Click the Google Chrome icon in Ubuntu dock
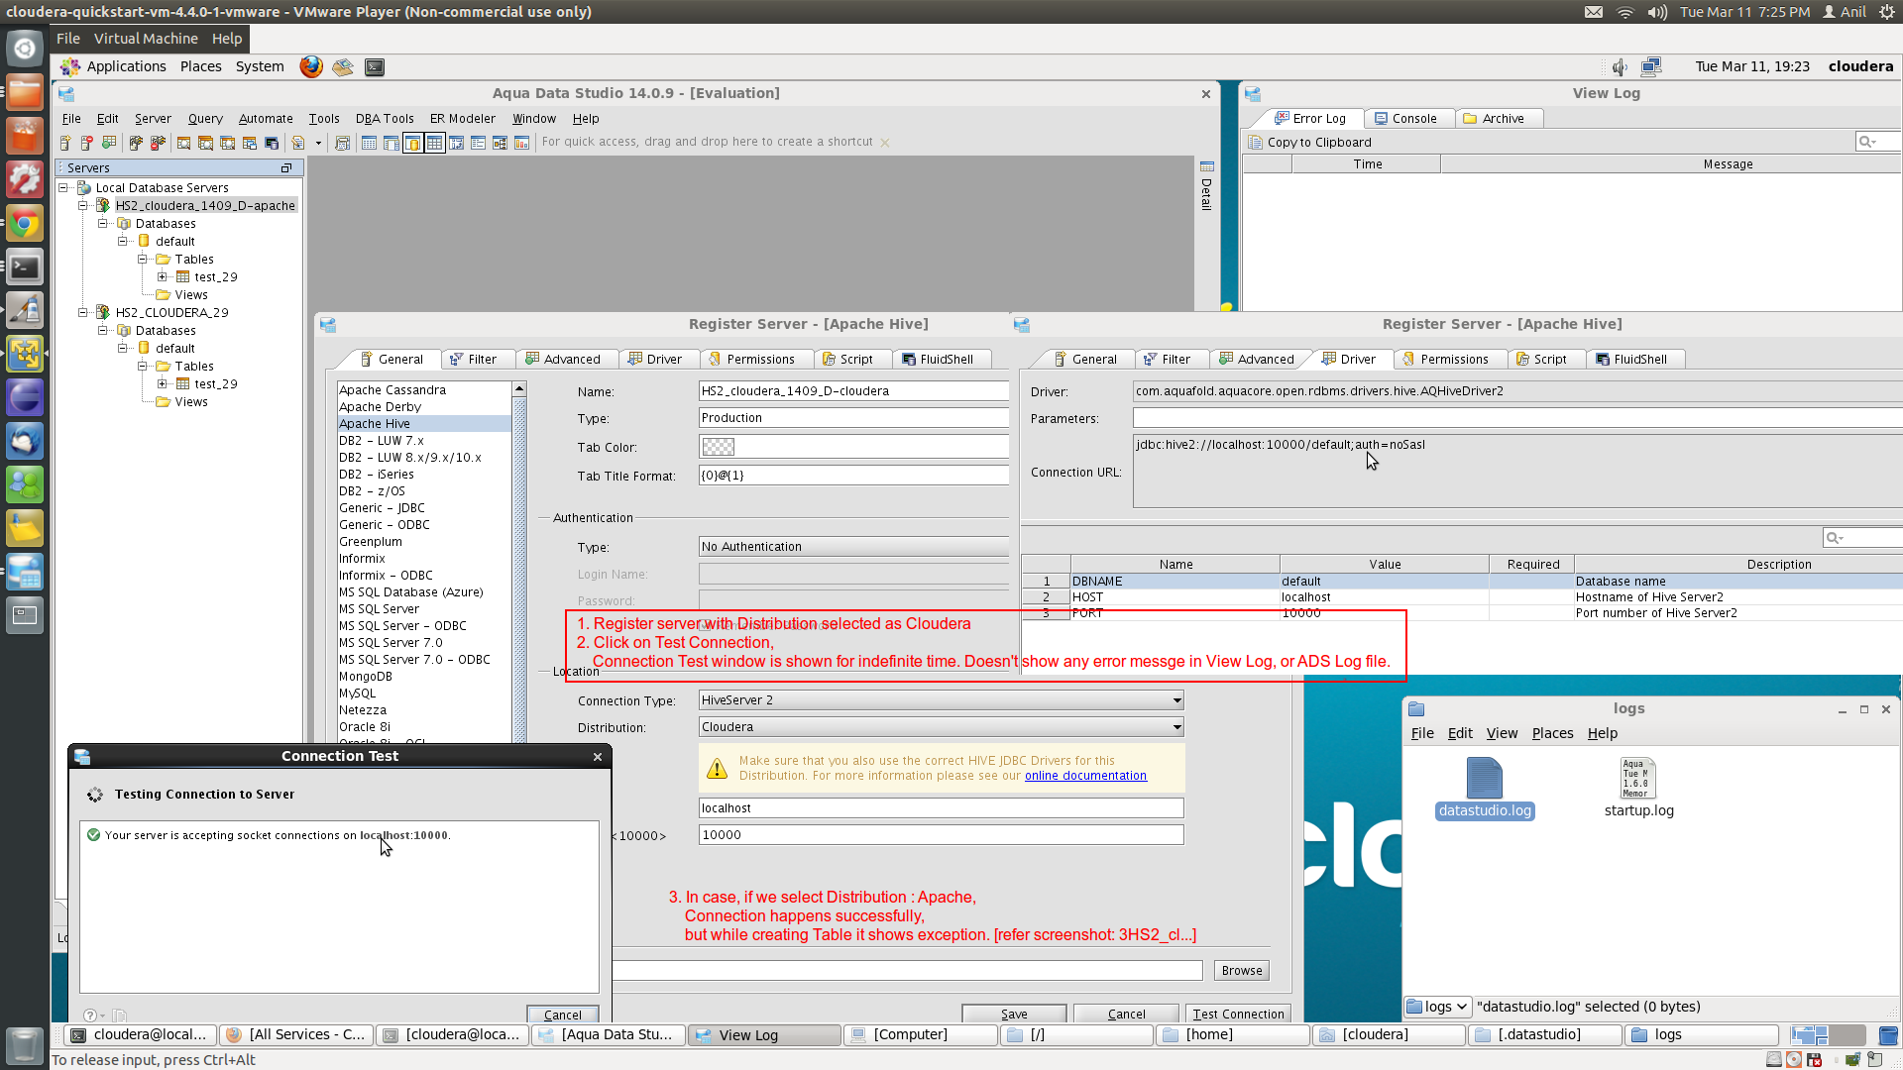The height and width of the screenshot is (1070, 1903). pyautogui.click(x=24, y=223)
